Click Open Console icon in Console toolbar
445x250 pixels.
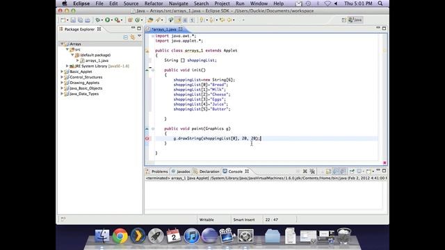pyautogui.click(x=369, y=172)
